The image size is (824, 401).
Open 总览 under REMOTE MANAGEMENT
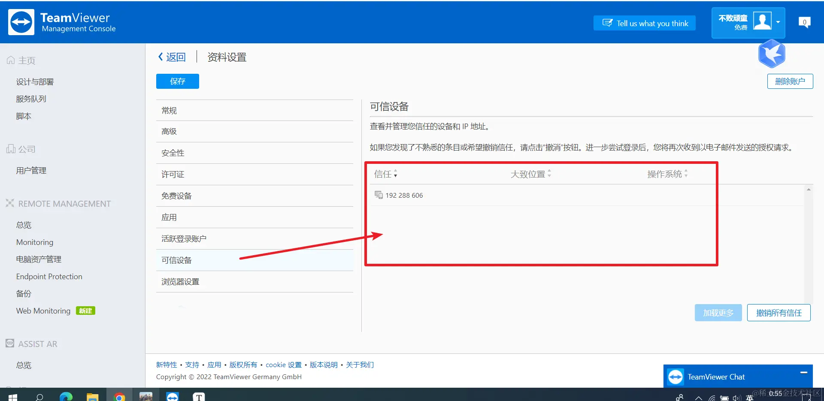coord(24,225)
